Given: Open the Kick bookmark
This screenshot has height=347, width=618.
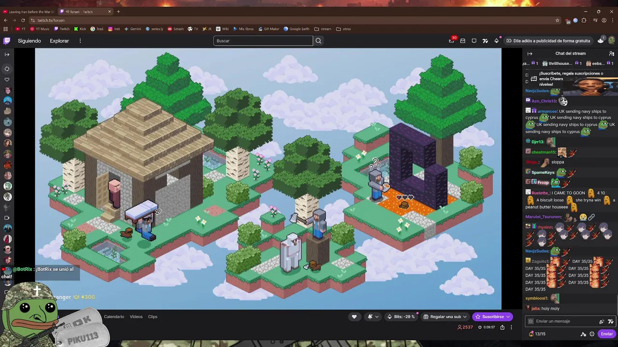Looking at the screenshot, I should (x=80, y=29).
